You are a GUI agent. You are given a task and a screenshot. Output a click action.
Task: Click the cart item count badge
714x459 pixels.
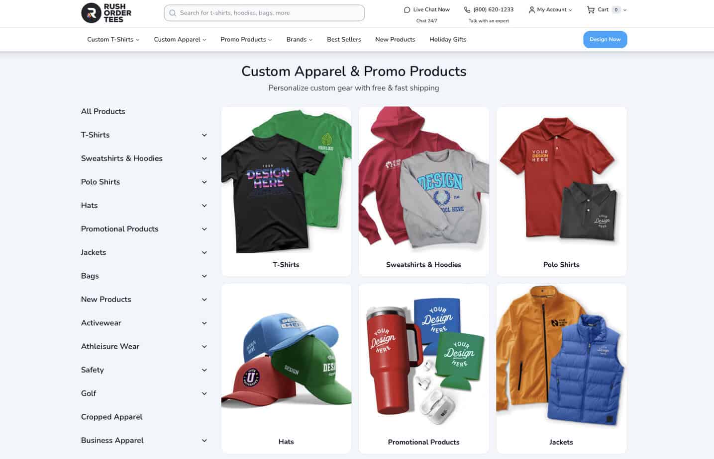pyautogui.click(x=616, y=9)
